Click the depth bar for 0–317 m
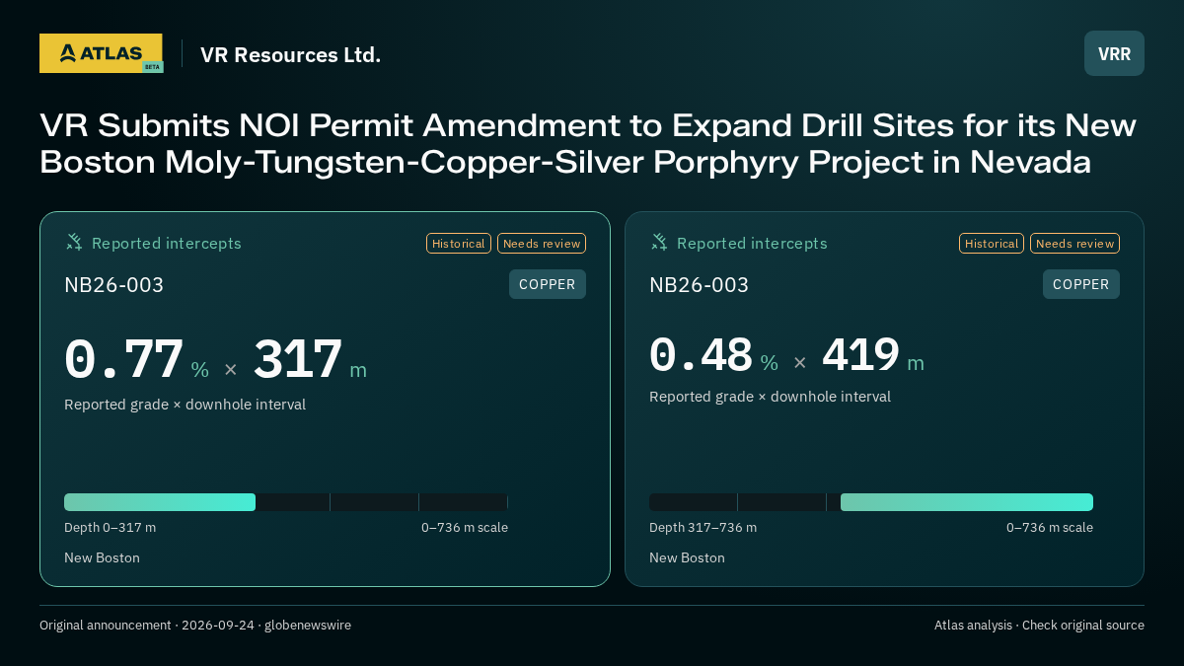Image resolution: width=1184 pixels, height=666 pixels. (x=286, y=502)
